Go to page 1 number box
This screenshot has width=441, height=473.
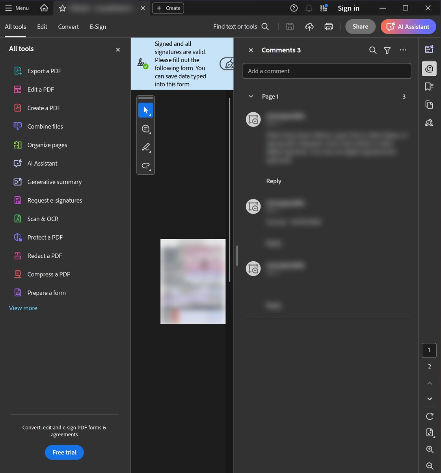point(429,350)
